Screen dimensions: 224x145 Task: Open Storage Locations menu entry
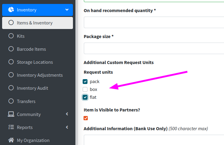coord(38,62)
